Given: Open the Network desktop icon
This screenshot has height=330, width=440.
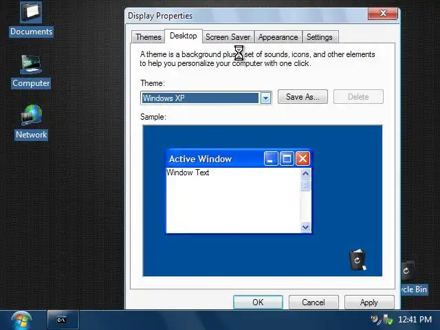Looking at the screenshot, I should tap(31, 122).
